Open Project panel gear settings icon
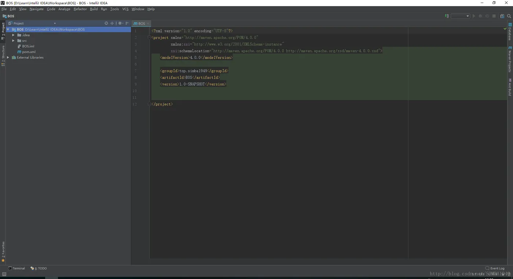513x279 pixels. [120, 23]
